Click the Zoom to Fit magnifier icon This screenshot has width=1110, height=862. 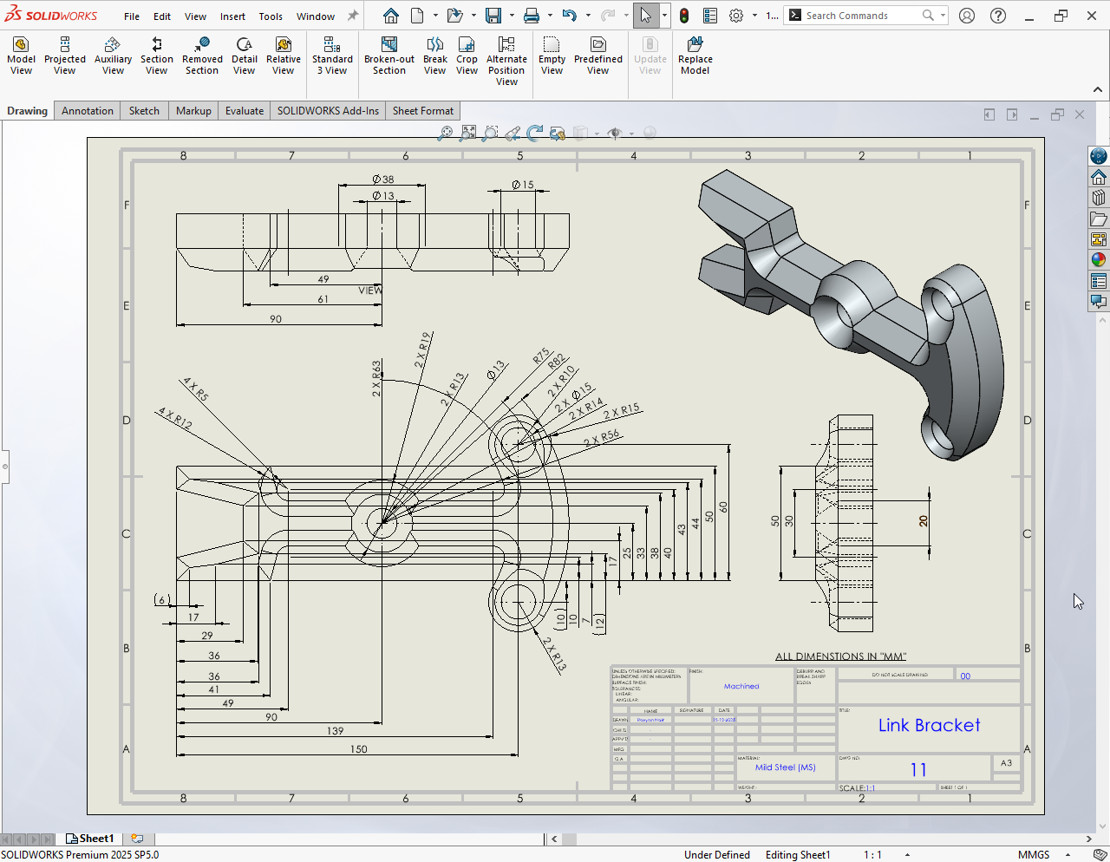(445, 134)
